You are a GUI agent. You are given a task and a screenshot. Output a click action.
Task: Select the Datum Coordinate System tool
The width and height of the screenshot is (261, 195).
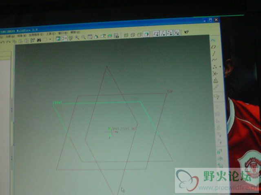coord(215,74)
